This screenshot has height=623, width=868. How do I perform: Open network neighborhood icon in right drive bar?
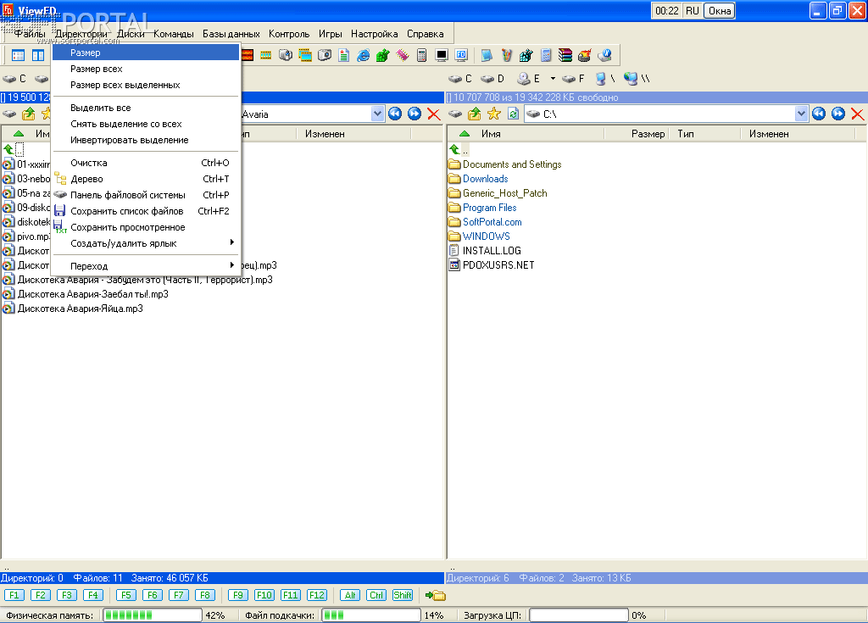click(637, 79)
